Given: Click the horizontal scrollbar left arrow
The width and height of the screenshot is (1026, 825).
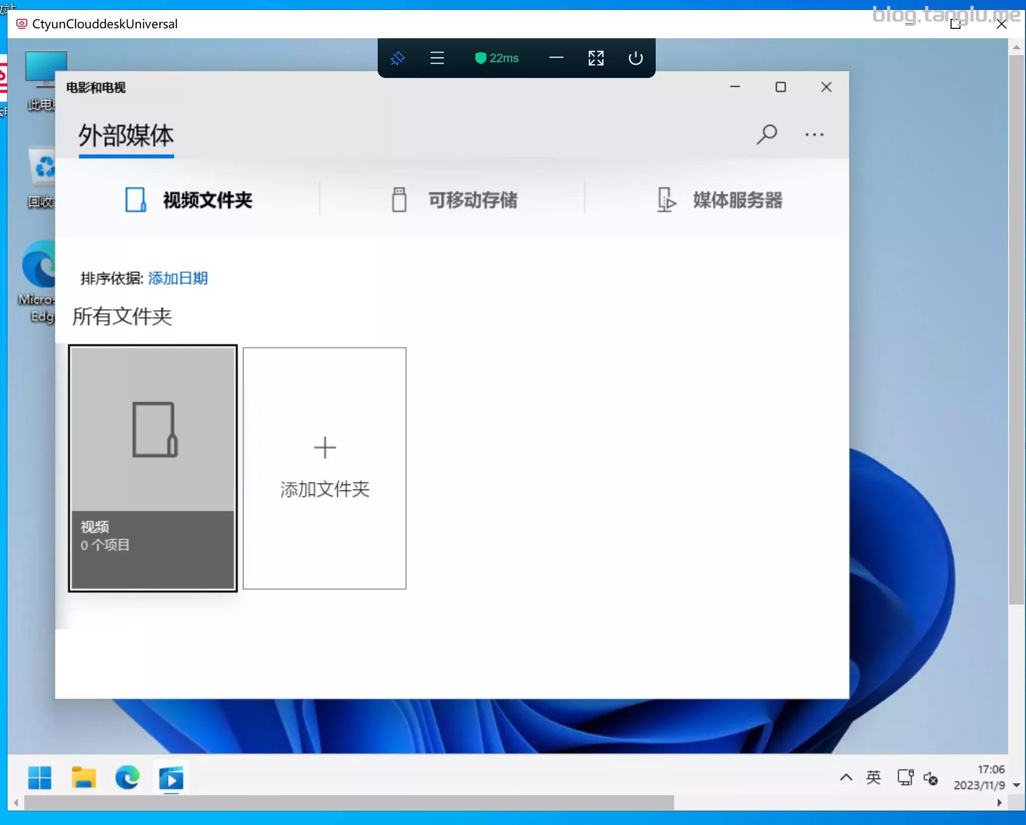Looking at the screenshot, I should [16, 803].
